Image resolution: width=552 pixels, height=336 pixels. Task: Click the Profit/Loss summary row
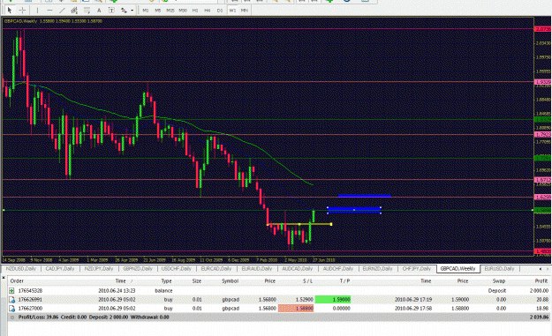coord(278,317)
